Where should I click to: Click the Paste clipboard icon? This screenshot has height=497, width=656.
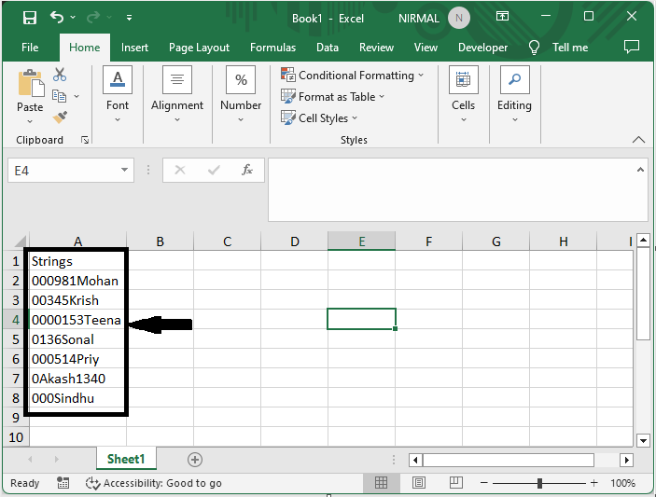(x=30, y=83)
